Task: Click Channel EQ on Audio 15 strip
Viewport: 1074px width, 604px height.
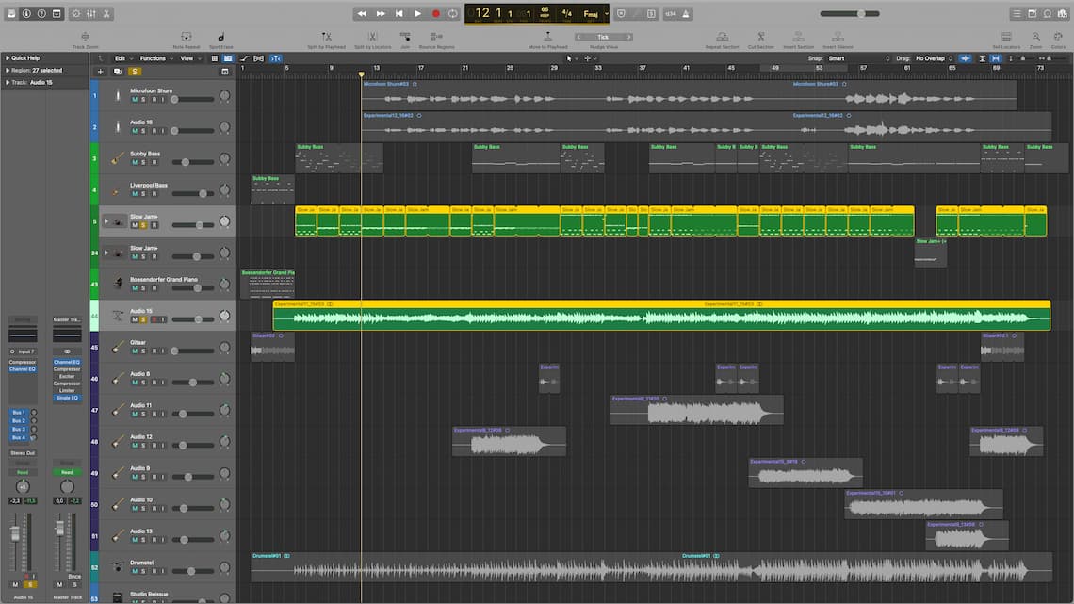Action: [23, 369]
